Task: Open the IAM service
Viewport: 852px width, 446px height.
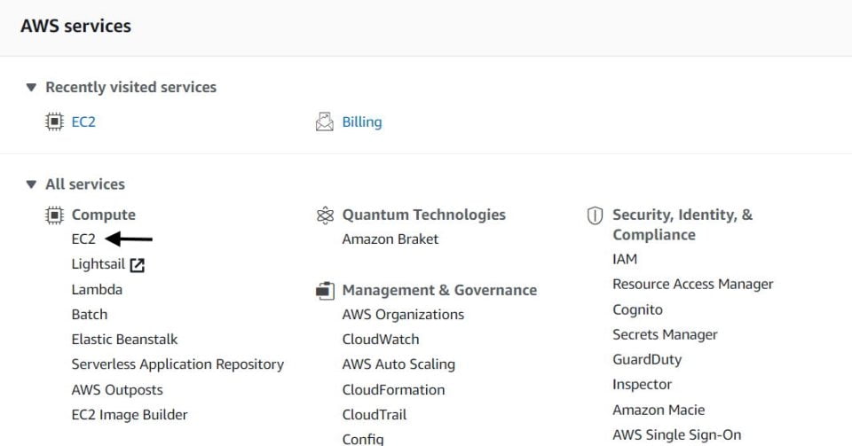Action: click(625, 259)
